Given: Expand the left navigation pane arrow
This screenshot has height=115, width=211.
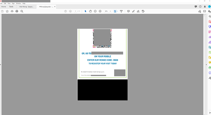Looking at the screenshot, I should click(1, 65).
